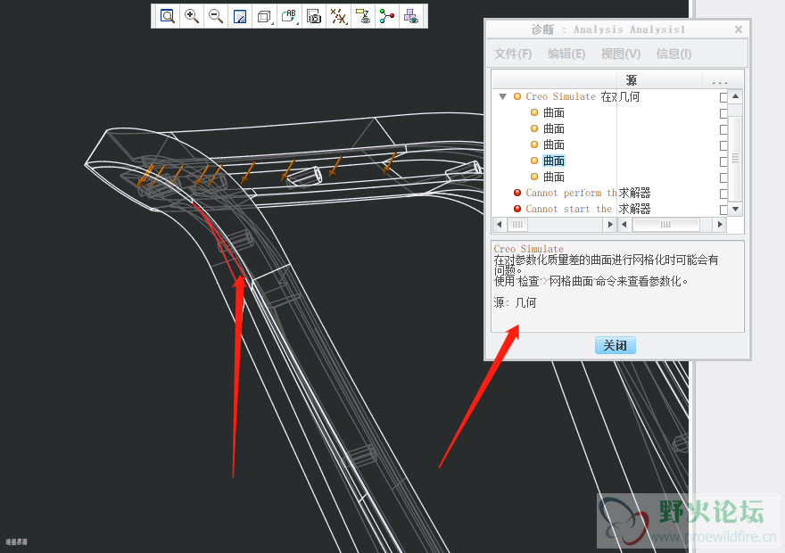This screenshot has height=553, width=785.
Task: Open the datum display filters dropdown
Action: 338,16
